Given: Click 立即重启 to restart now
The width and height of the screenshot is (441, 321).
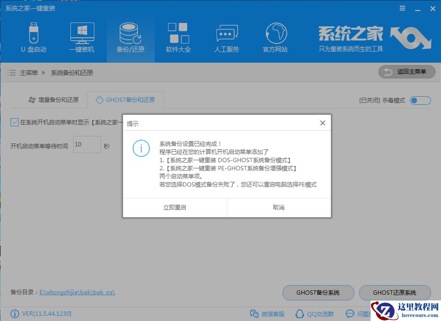Looking at the screenshot, I should pyautogui.click(x=174, y=207).
